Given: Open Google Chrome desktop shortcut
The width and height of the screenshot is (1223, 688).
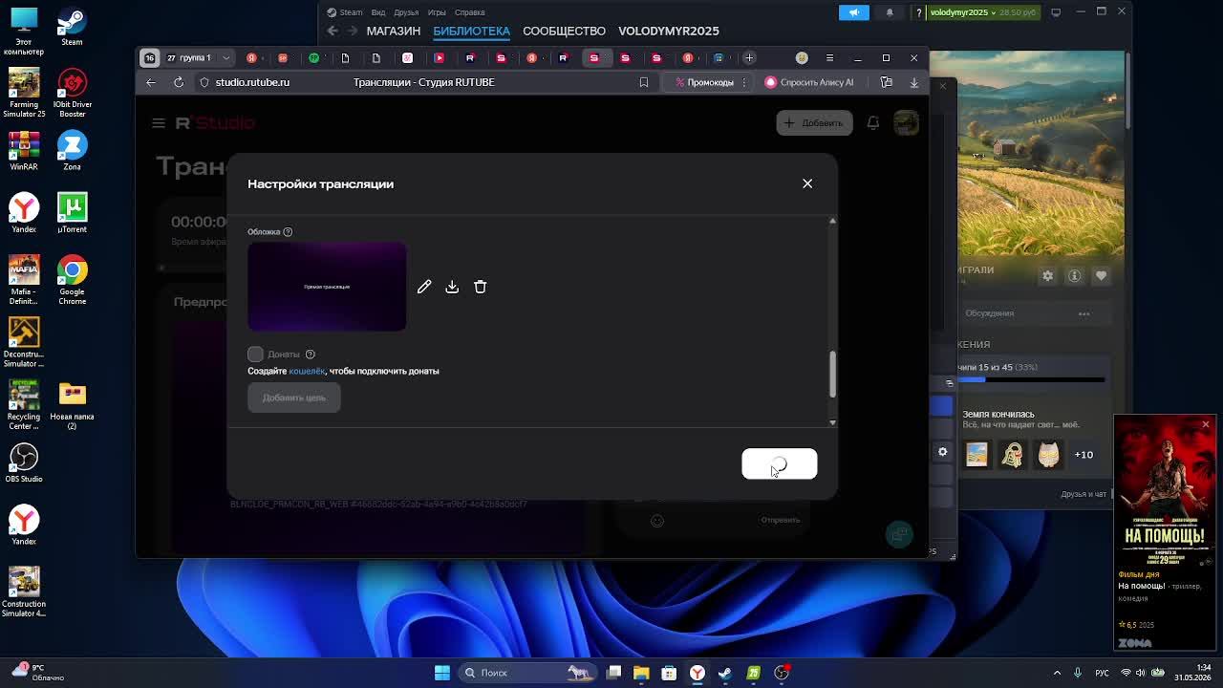Looking at the screenshot, I should (x=72, y=281).
